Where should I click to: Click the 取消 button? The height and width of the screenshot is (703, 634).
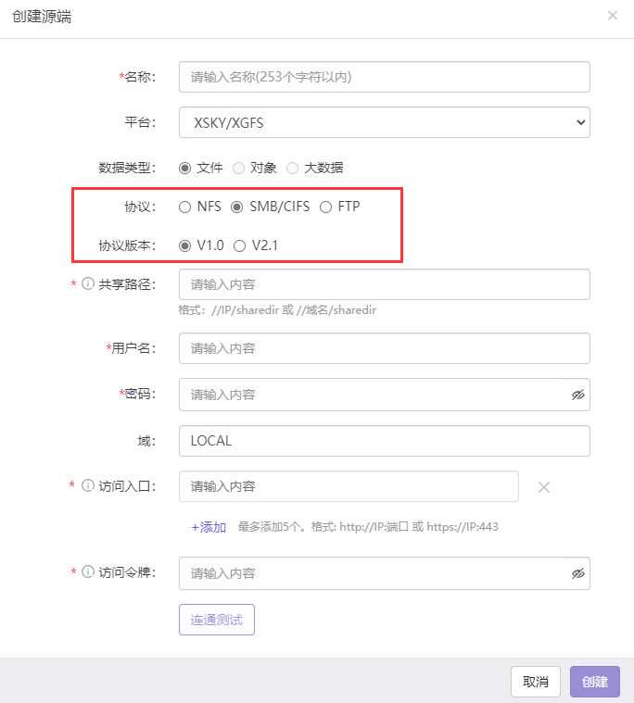tap(535, 682)
